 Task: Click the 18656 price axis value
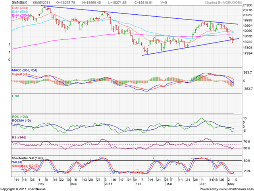tap(248, 36)
